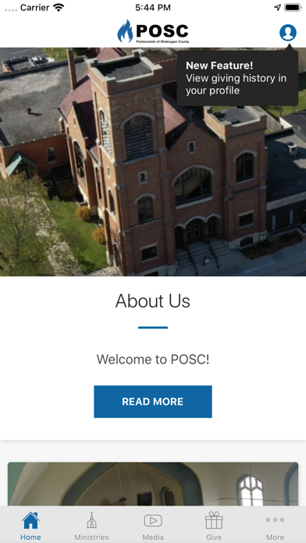This screenshot has width=306, height=543.
Task: Open the More three-dots icon
Action: click(x=275, y=520)
